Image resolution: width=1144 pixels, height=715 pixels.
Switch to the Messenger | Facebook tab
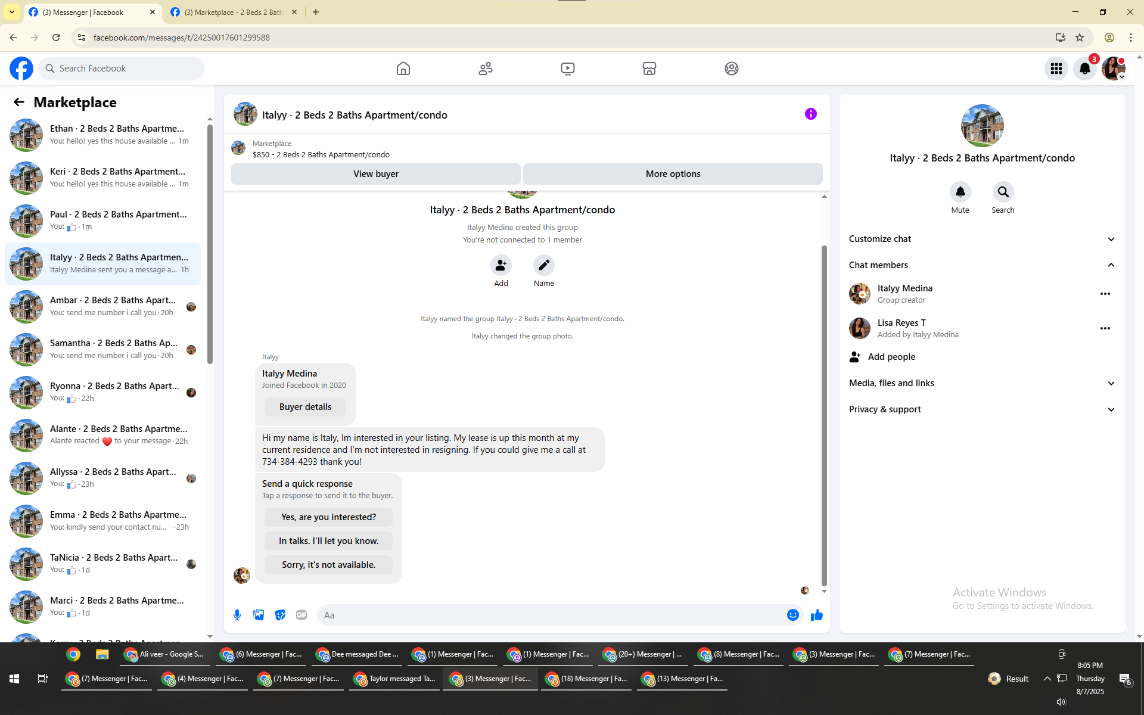pyautogui.click(x=93, y=12)
